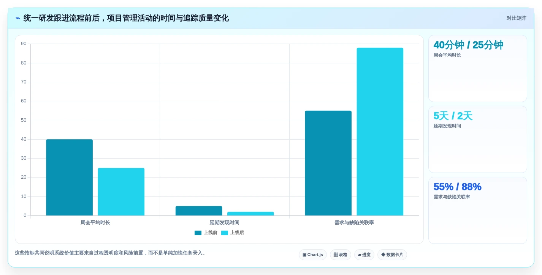The width and height of the screenshot is (542, 275).
Task: Click the dark teal 上线前 legend swatch
Action: point(198,233)
